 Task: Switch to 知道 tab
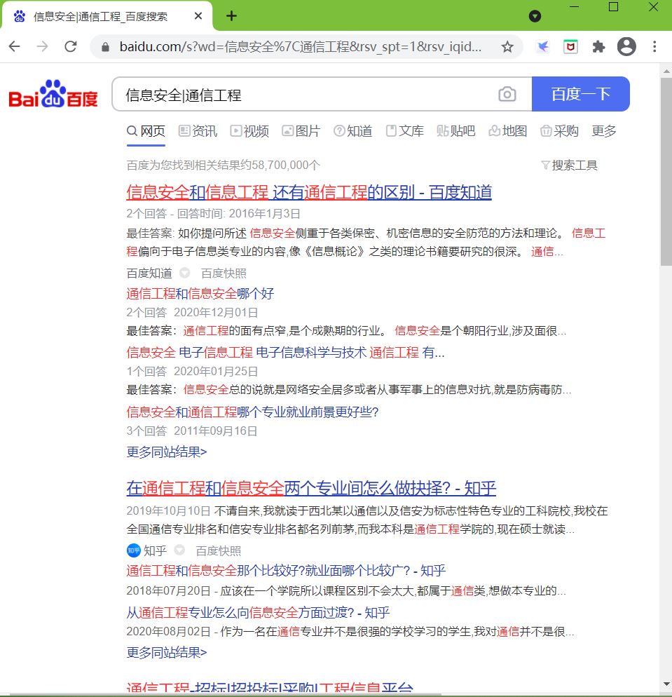click(x=352, y=131)
